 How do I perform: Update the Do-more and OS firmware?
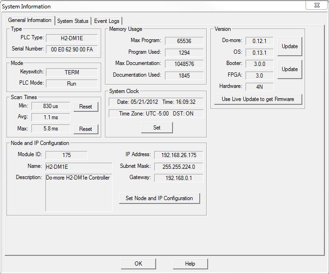[290, 47]
